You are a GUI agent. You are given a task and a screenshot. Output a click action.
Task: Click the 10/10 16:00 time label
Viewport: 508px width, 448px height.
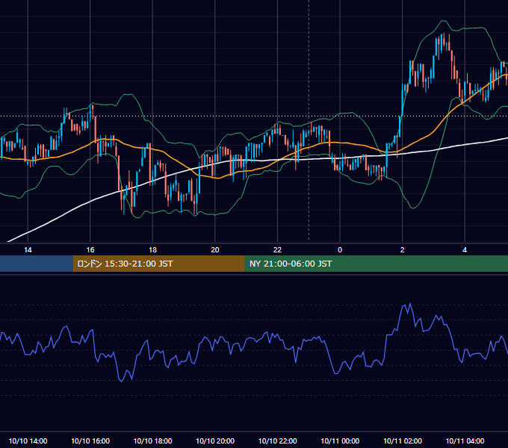click(90, 441)
